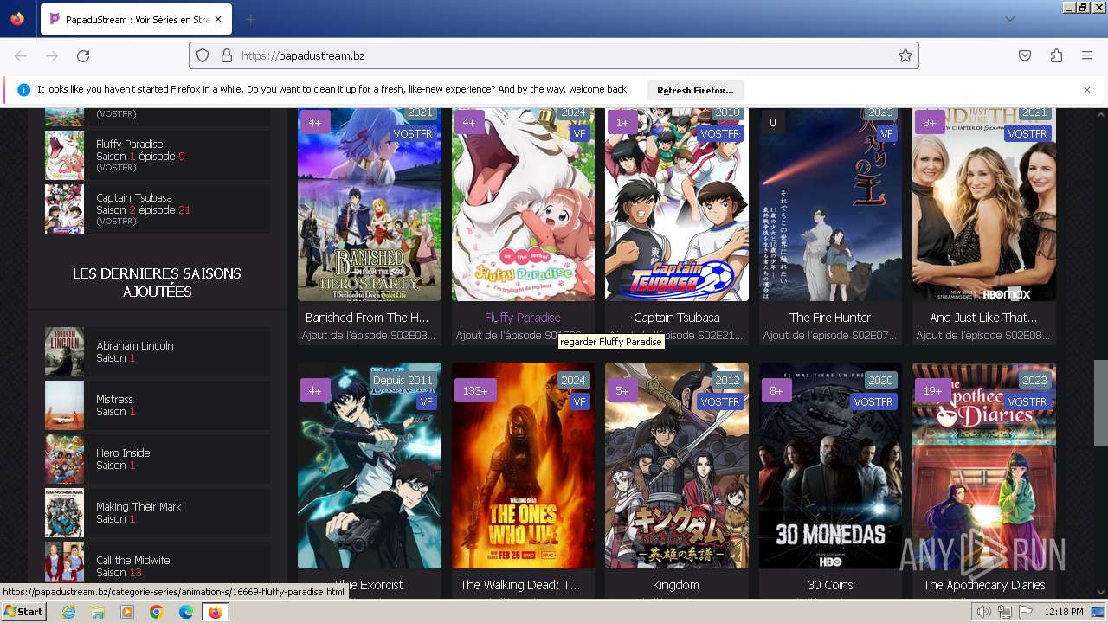Open the Blue Exorcist poster
The image size is (1108, 623).
tap(370, 466)
